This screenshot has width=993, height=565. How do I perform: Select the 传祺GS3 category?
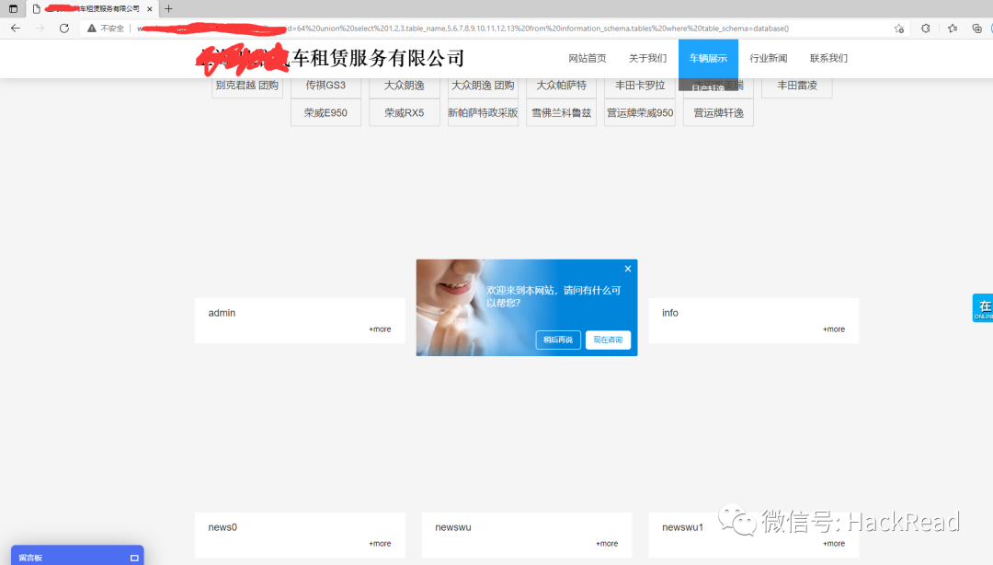coord(325,86)
